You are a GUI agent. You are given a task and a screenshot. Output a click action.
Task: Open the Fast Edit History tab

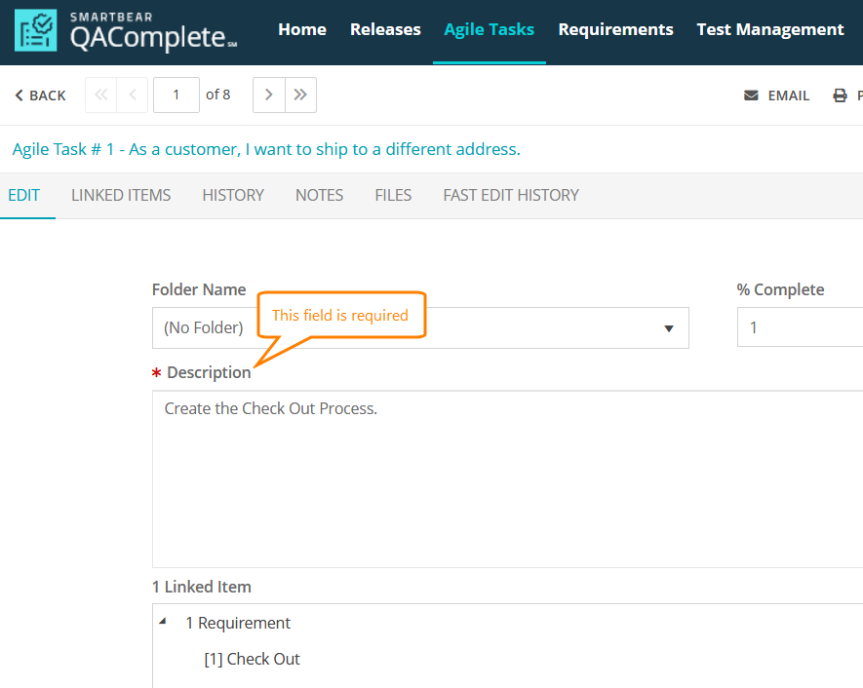[x=510, y=195]
